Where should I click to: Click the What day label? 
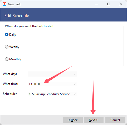pyautogui.click(x=10, y=74)
